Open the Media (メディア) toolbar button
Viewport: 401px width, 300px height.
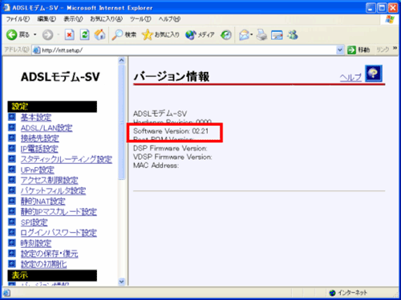[200, 34]
